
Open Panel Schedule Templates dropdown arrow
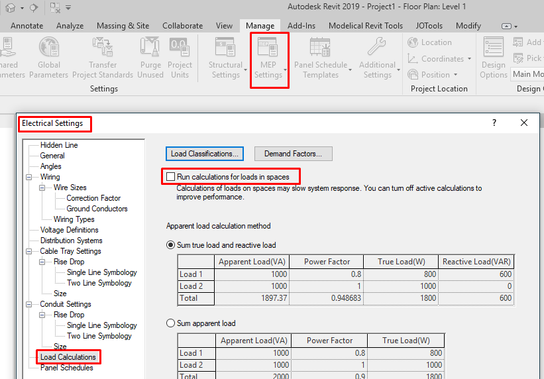350,70
